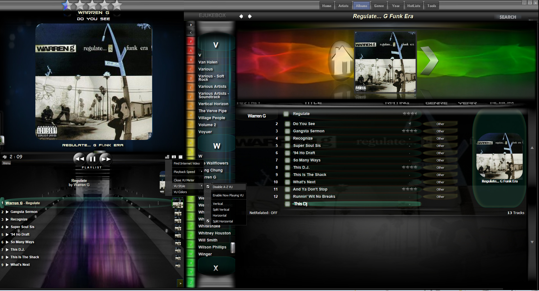Jump to section header X in artist list
The image size is (539, 291).
216,268
